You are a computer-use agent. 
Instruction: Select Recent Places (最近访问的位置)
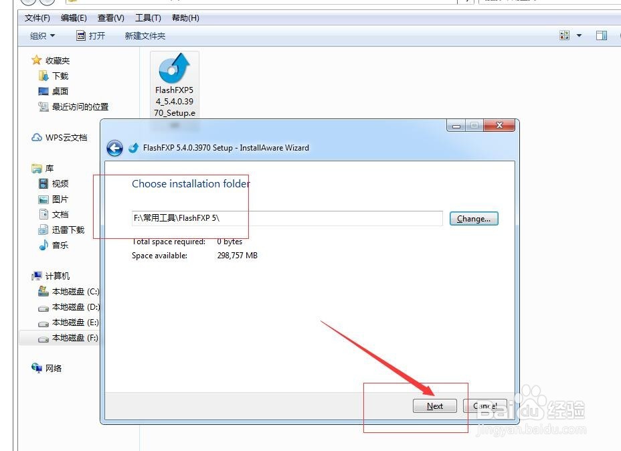click(x=80, y=106)
